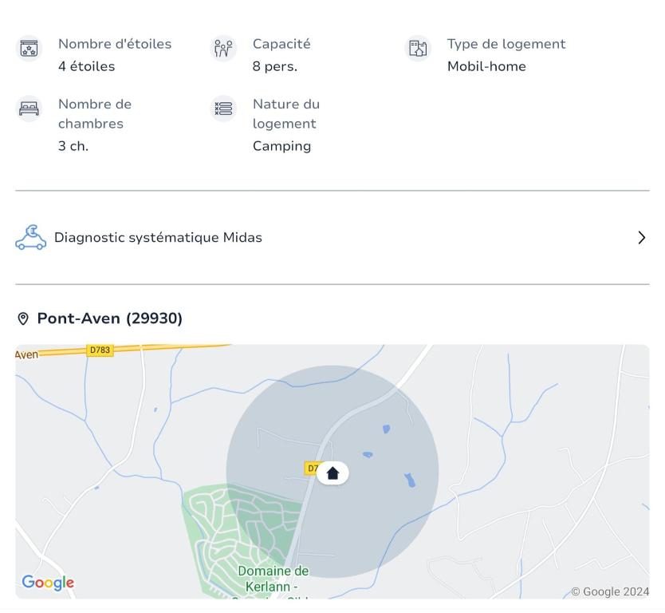Click the Mobil-home value text

[x=486, y=66]
